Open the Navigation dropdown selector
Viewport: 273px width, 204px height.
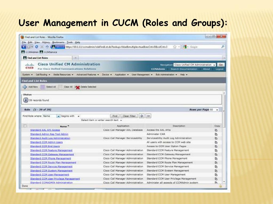tap(195, 65)
